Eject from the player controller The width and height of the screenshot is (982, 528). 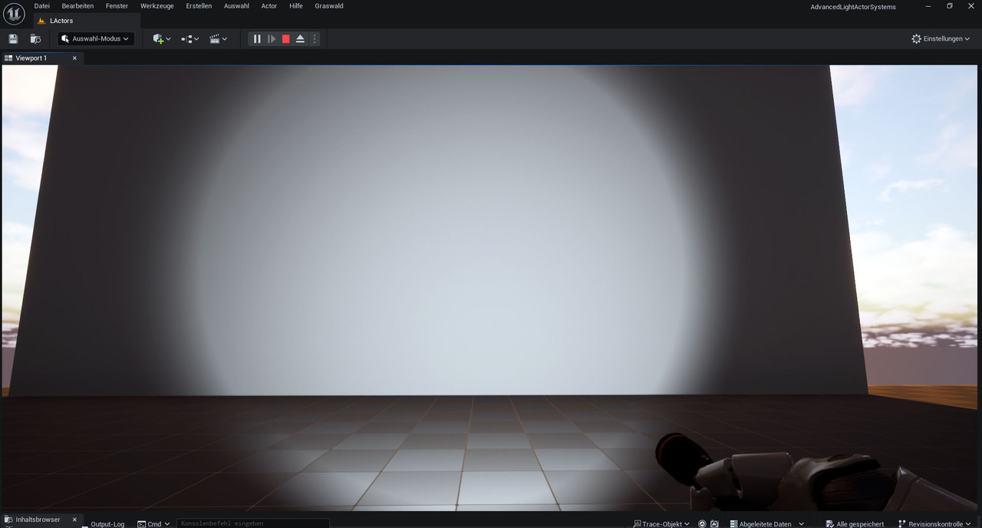300,38
